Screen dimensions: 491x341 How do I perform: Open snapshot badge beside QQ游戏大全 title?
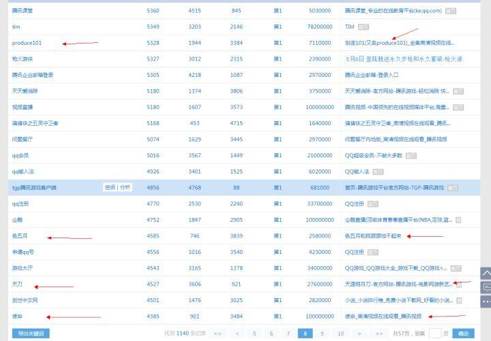(x=456, y=268)
